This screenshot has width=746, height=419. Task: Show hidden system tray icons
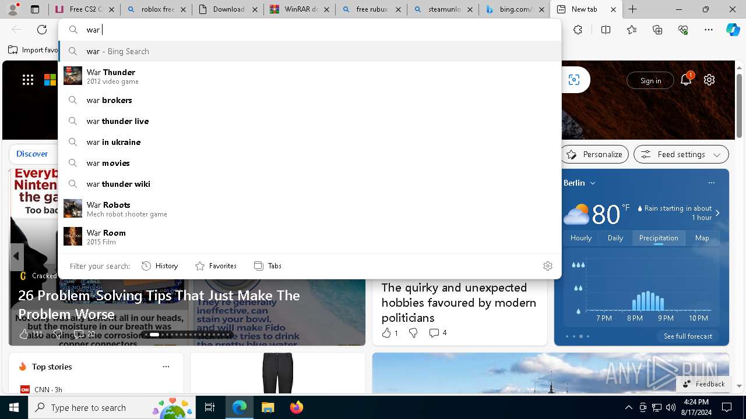click(628, 407)
